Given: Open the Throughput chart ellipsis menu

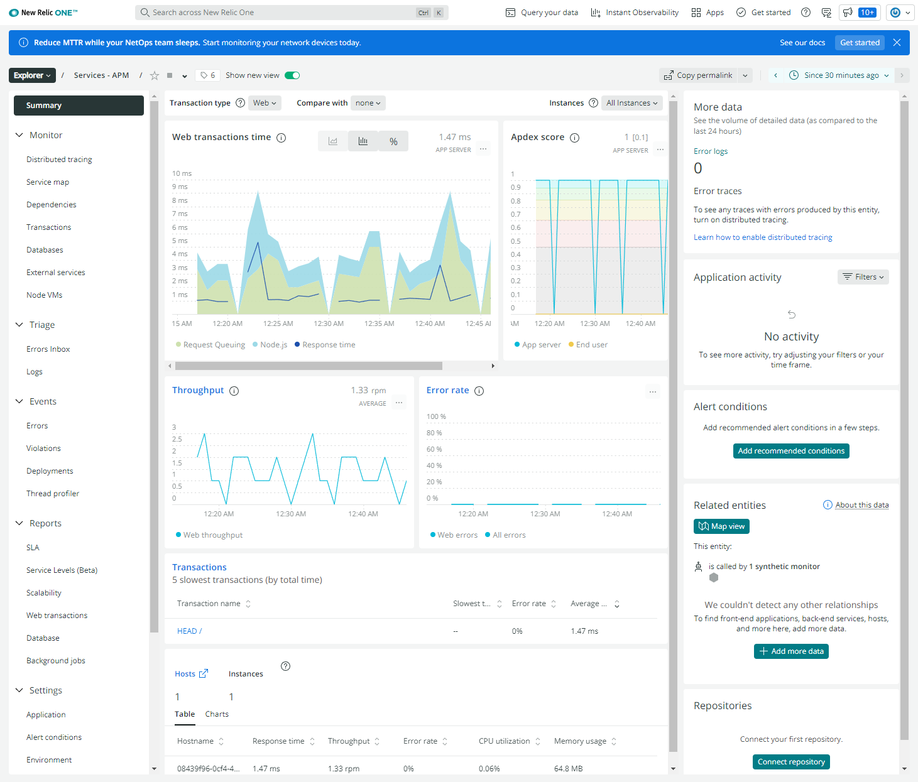Looking at the screenshot, I should (x=399, y=403).
